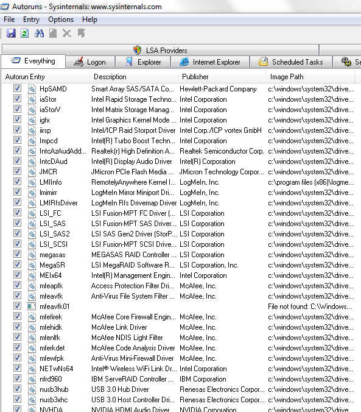Screen dimensions: 361x412
Task: Click 'IBM Corporation' publisher cell
Action: point(203,379)
